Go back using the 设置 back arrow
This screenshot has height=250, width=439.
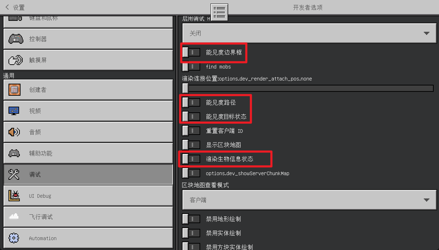pyautogui.click(x=7, y=7)
